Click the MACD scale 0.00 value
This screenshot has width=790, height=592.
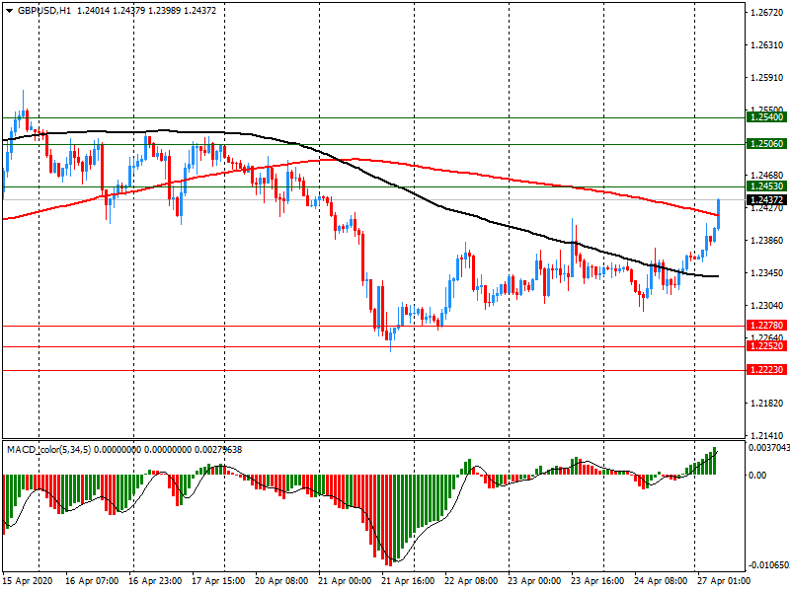pyautogui.click(x=757, y=476)
